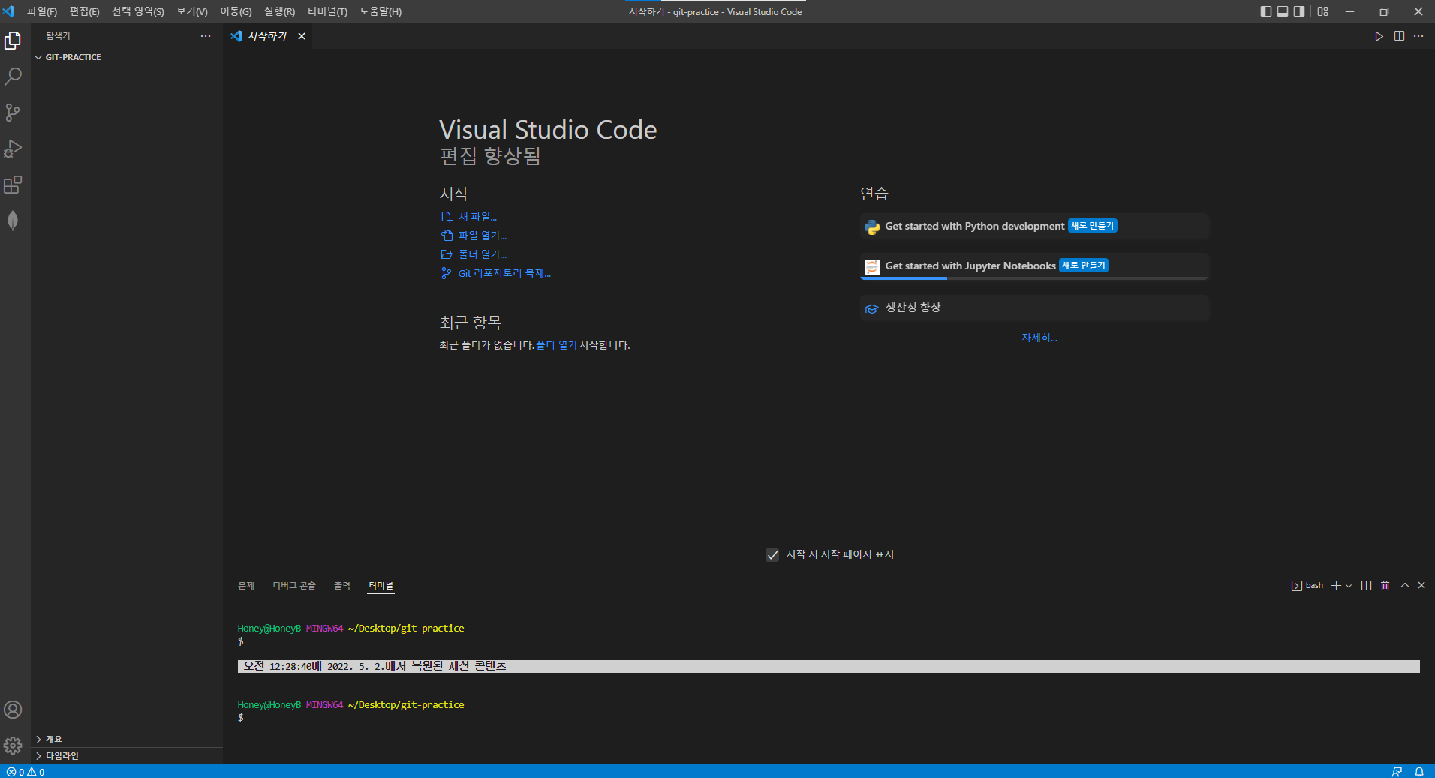Open the Explorer view in activity bar
This screenshot has height=778, width=1435.
coord(13,41)
